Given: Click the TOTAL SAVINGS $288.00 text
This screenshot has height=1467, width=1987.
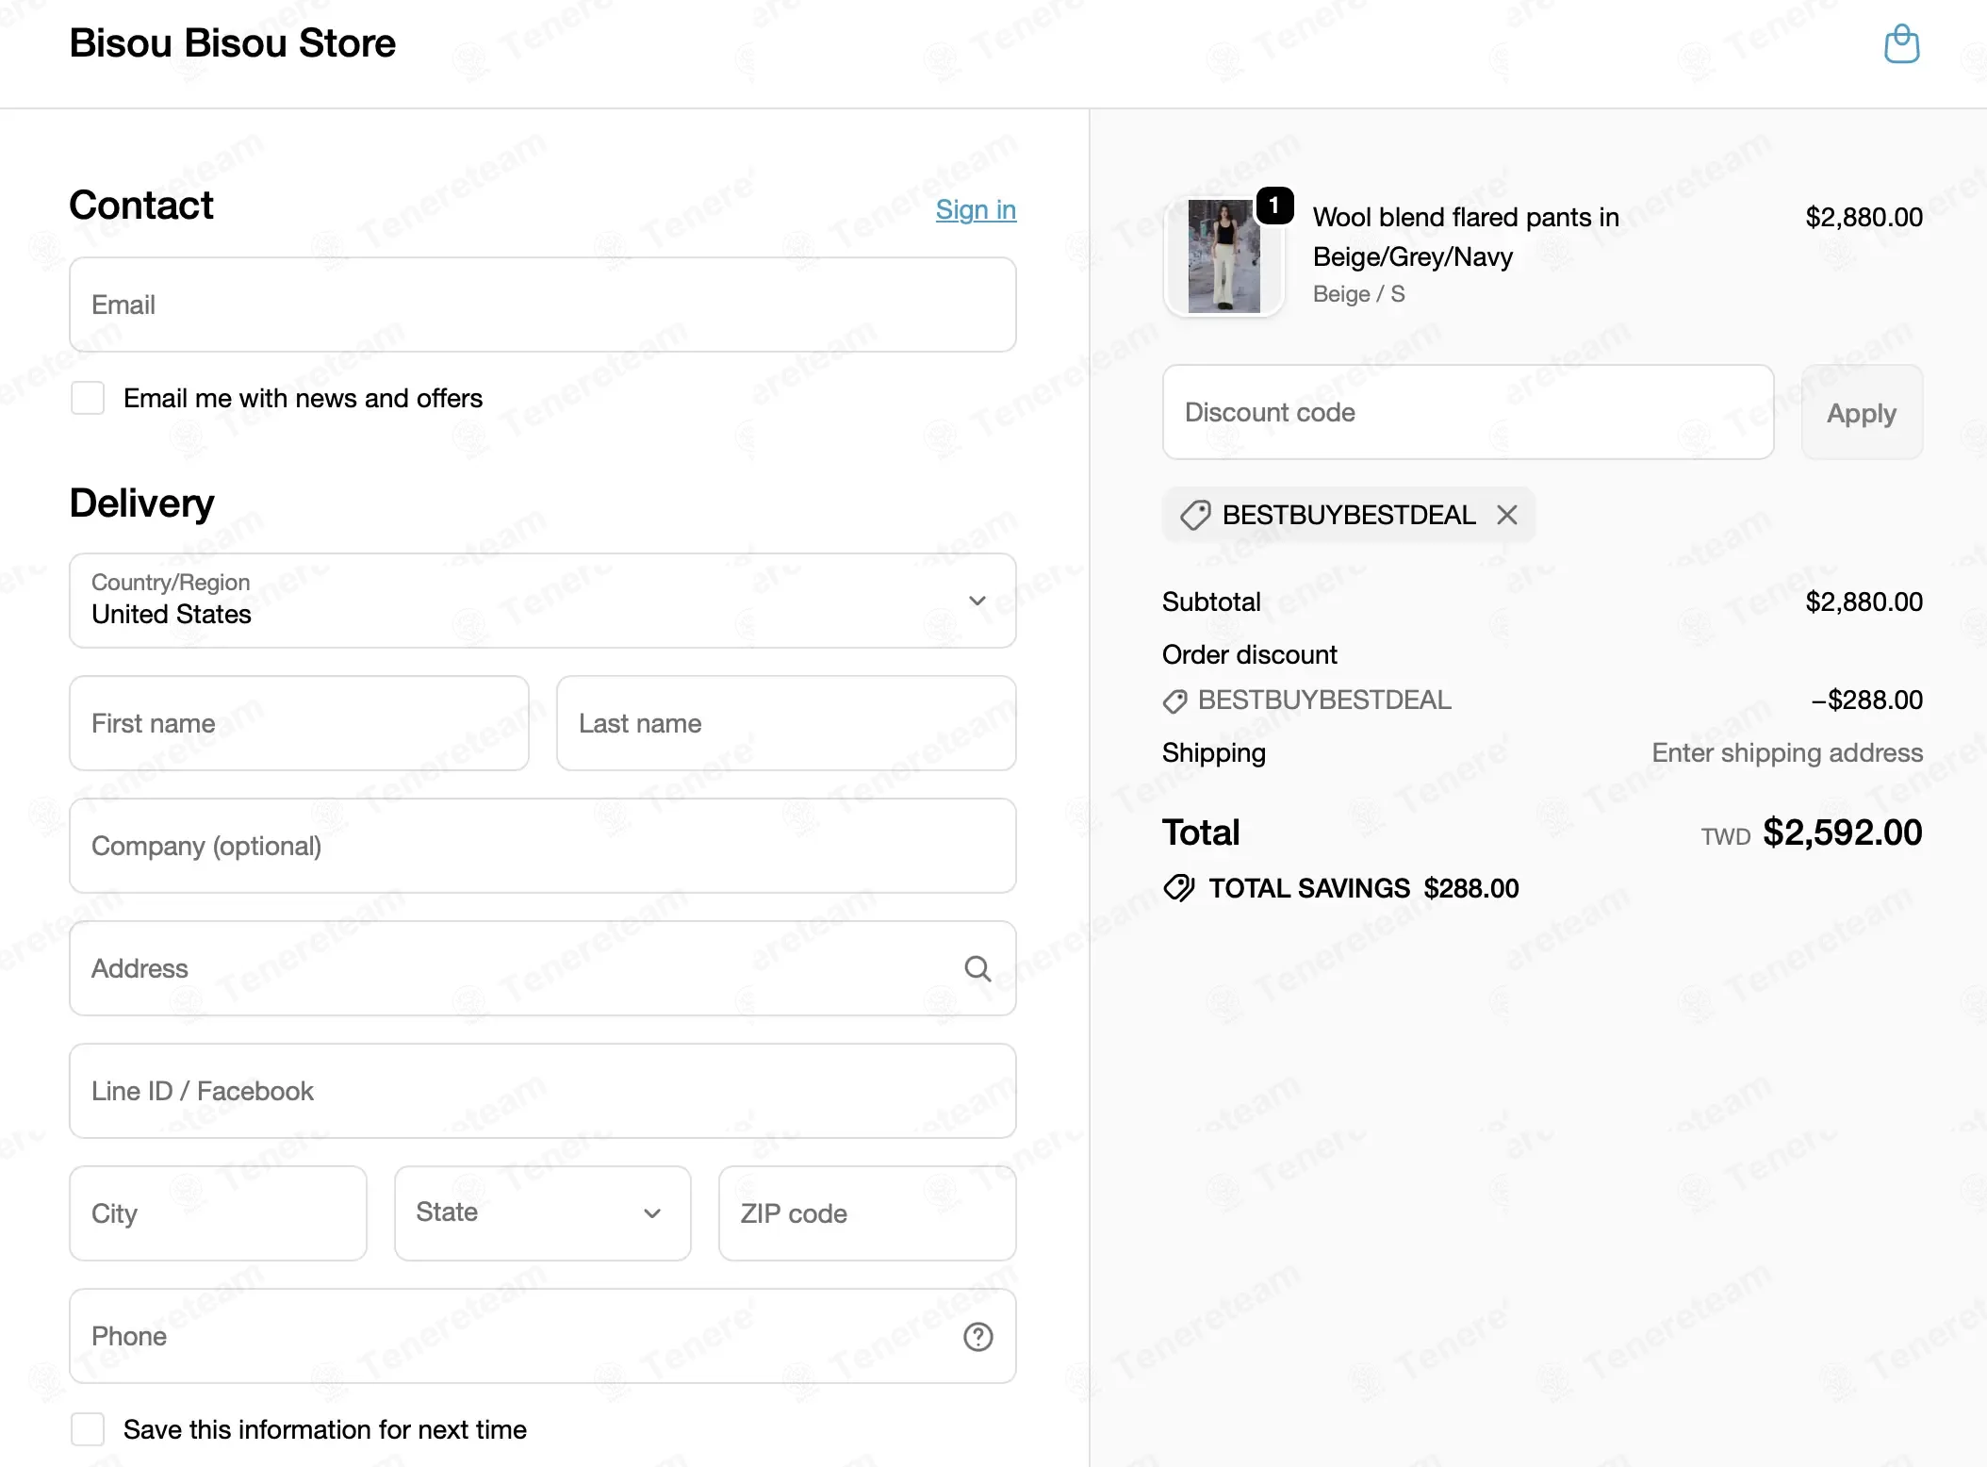Looking at the screenshot, I should tap(1363, 888).
